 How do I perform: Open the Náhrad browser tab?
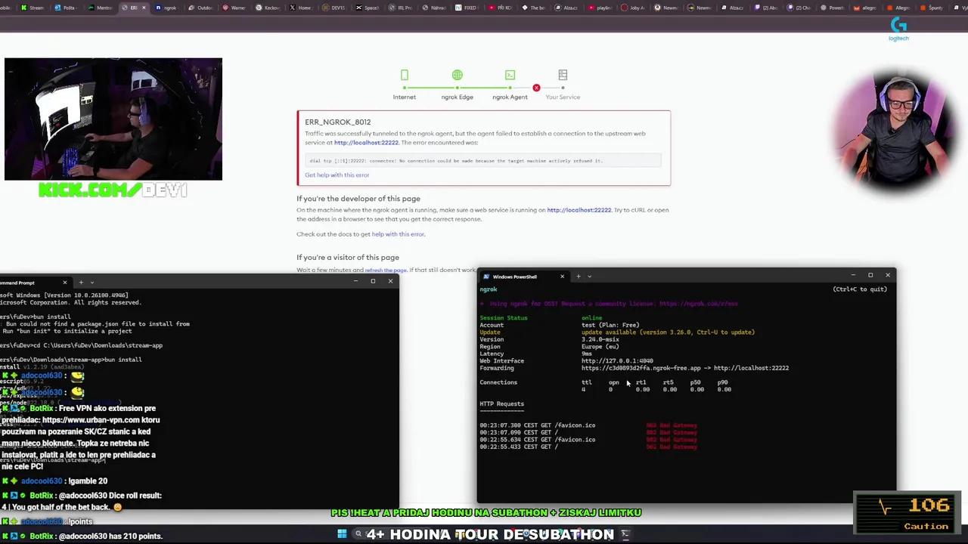(x=436, y=8)
